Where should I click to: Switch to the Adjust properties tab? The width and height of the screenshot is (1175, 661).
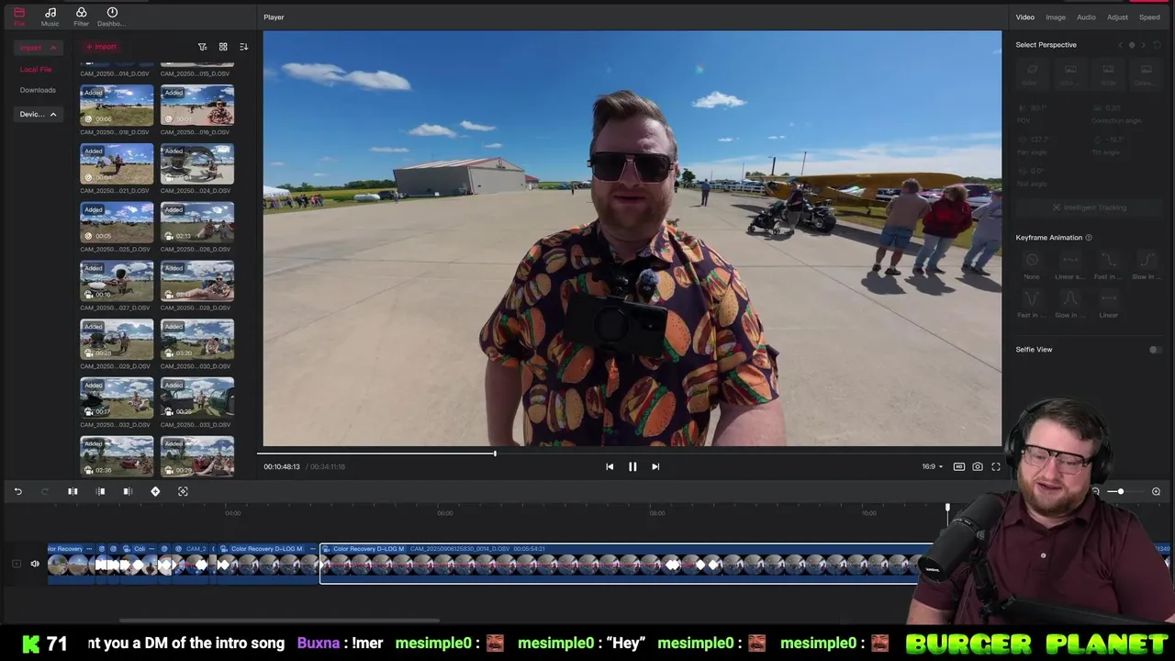click(x=1117, y=17)
